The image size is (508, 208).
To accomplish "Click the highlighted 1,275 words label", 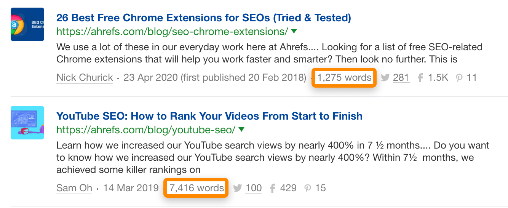I will 344,78.
